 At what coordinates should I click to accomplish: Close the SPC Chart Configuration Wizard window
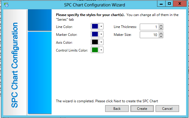tap(180, 4)
